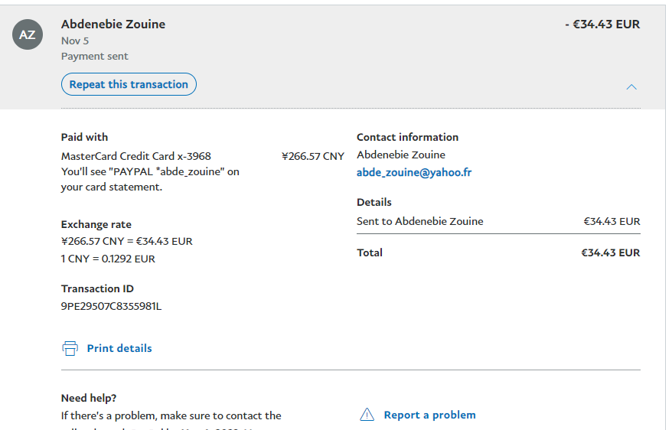Click the ¥266.57 CNY paid amount
Screen dimensions: 672x430
point(313,156)
